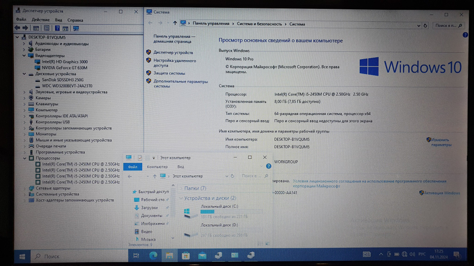The width and height of the screenshot is (474, 266).
Task: Open the Справка menu
Action: pos(75,20)
